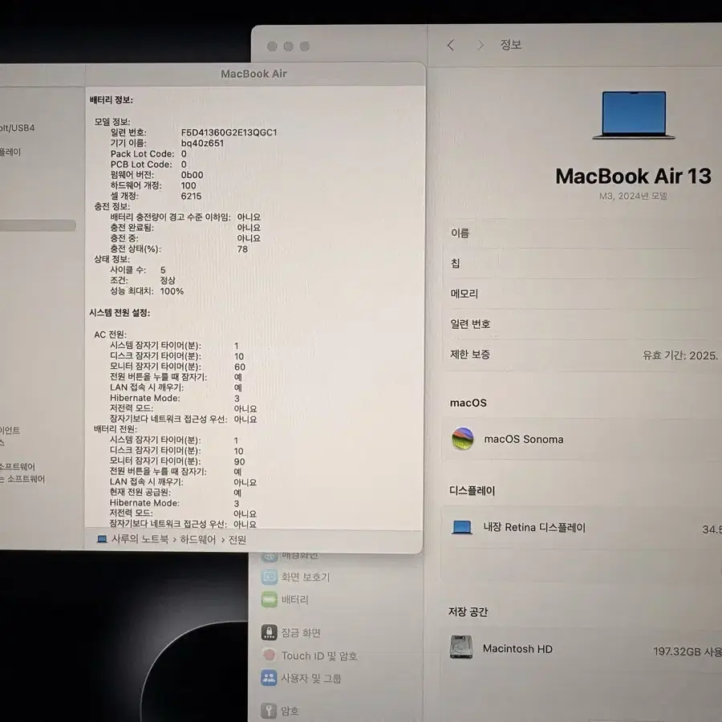The image size is (722, 722).
Task: Click the macOS Sonoma label
Action: (524, 440)
